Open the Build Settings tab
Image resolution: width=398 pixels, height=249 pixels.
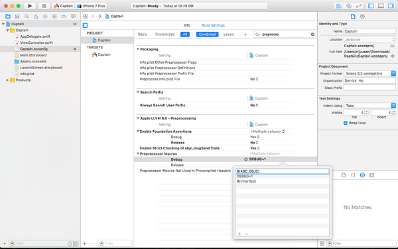tap(213, 25)
